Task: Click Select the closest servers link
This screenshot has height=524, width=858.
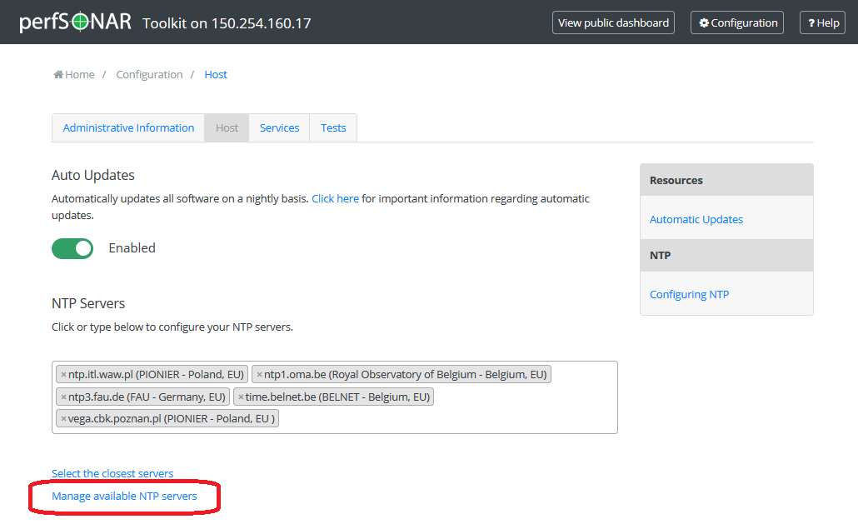Action: pyautogui.click(x=112, y=474)
